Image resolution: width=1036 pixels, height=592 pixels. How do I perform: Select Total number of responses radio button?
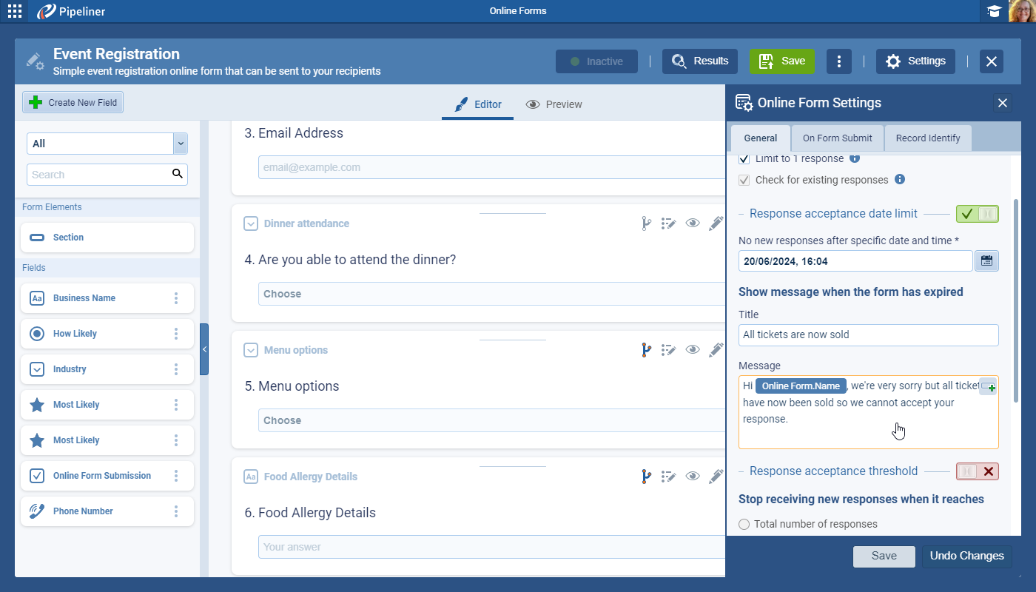tap(744, 525)
